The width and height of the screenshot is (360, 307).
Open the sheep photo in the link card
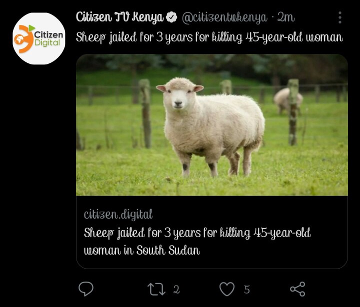212,125
